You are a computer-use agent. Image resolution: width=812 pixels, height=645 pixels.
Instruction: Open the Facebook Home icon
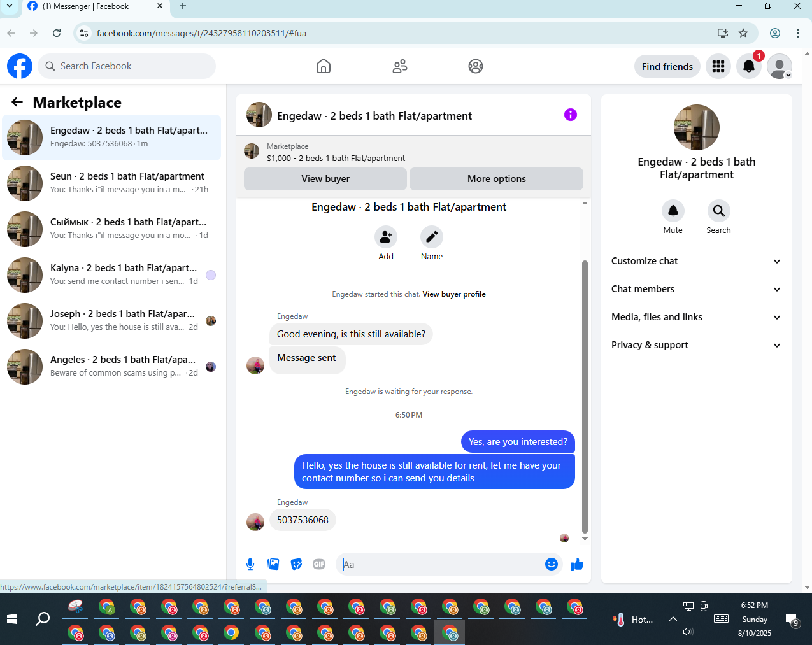pyautogui.click(x=324, y=66)
